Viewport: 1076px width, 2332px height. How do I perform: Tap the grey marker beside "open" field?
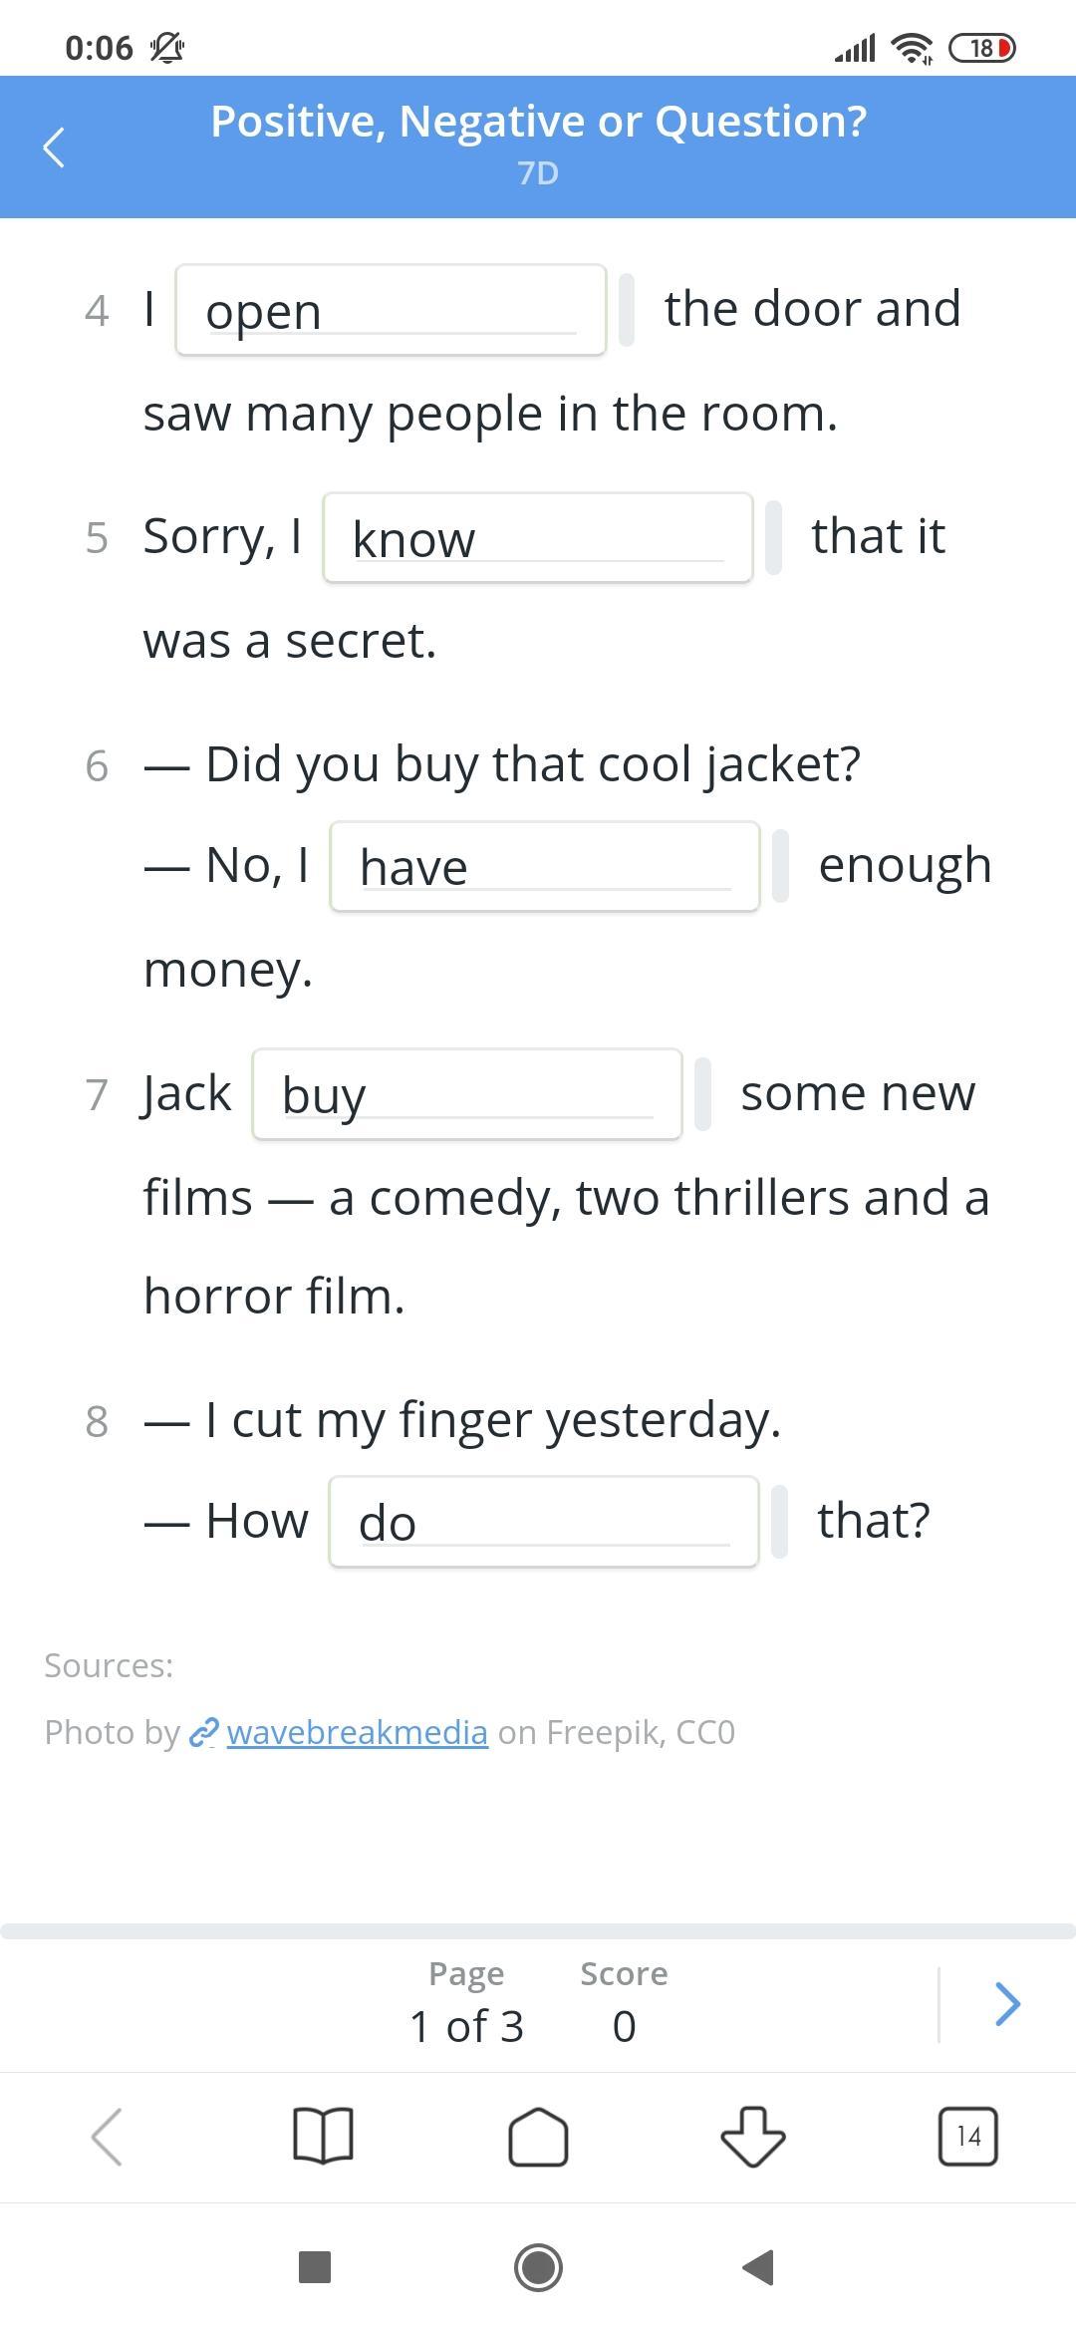[627, 310]
